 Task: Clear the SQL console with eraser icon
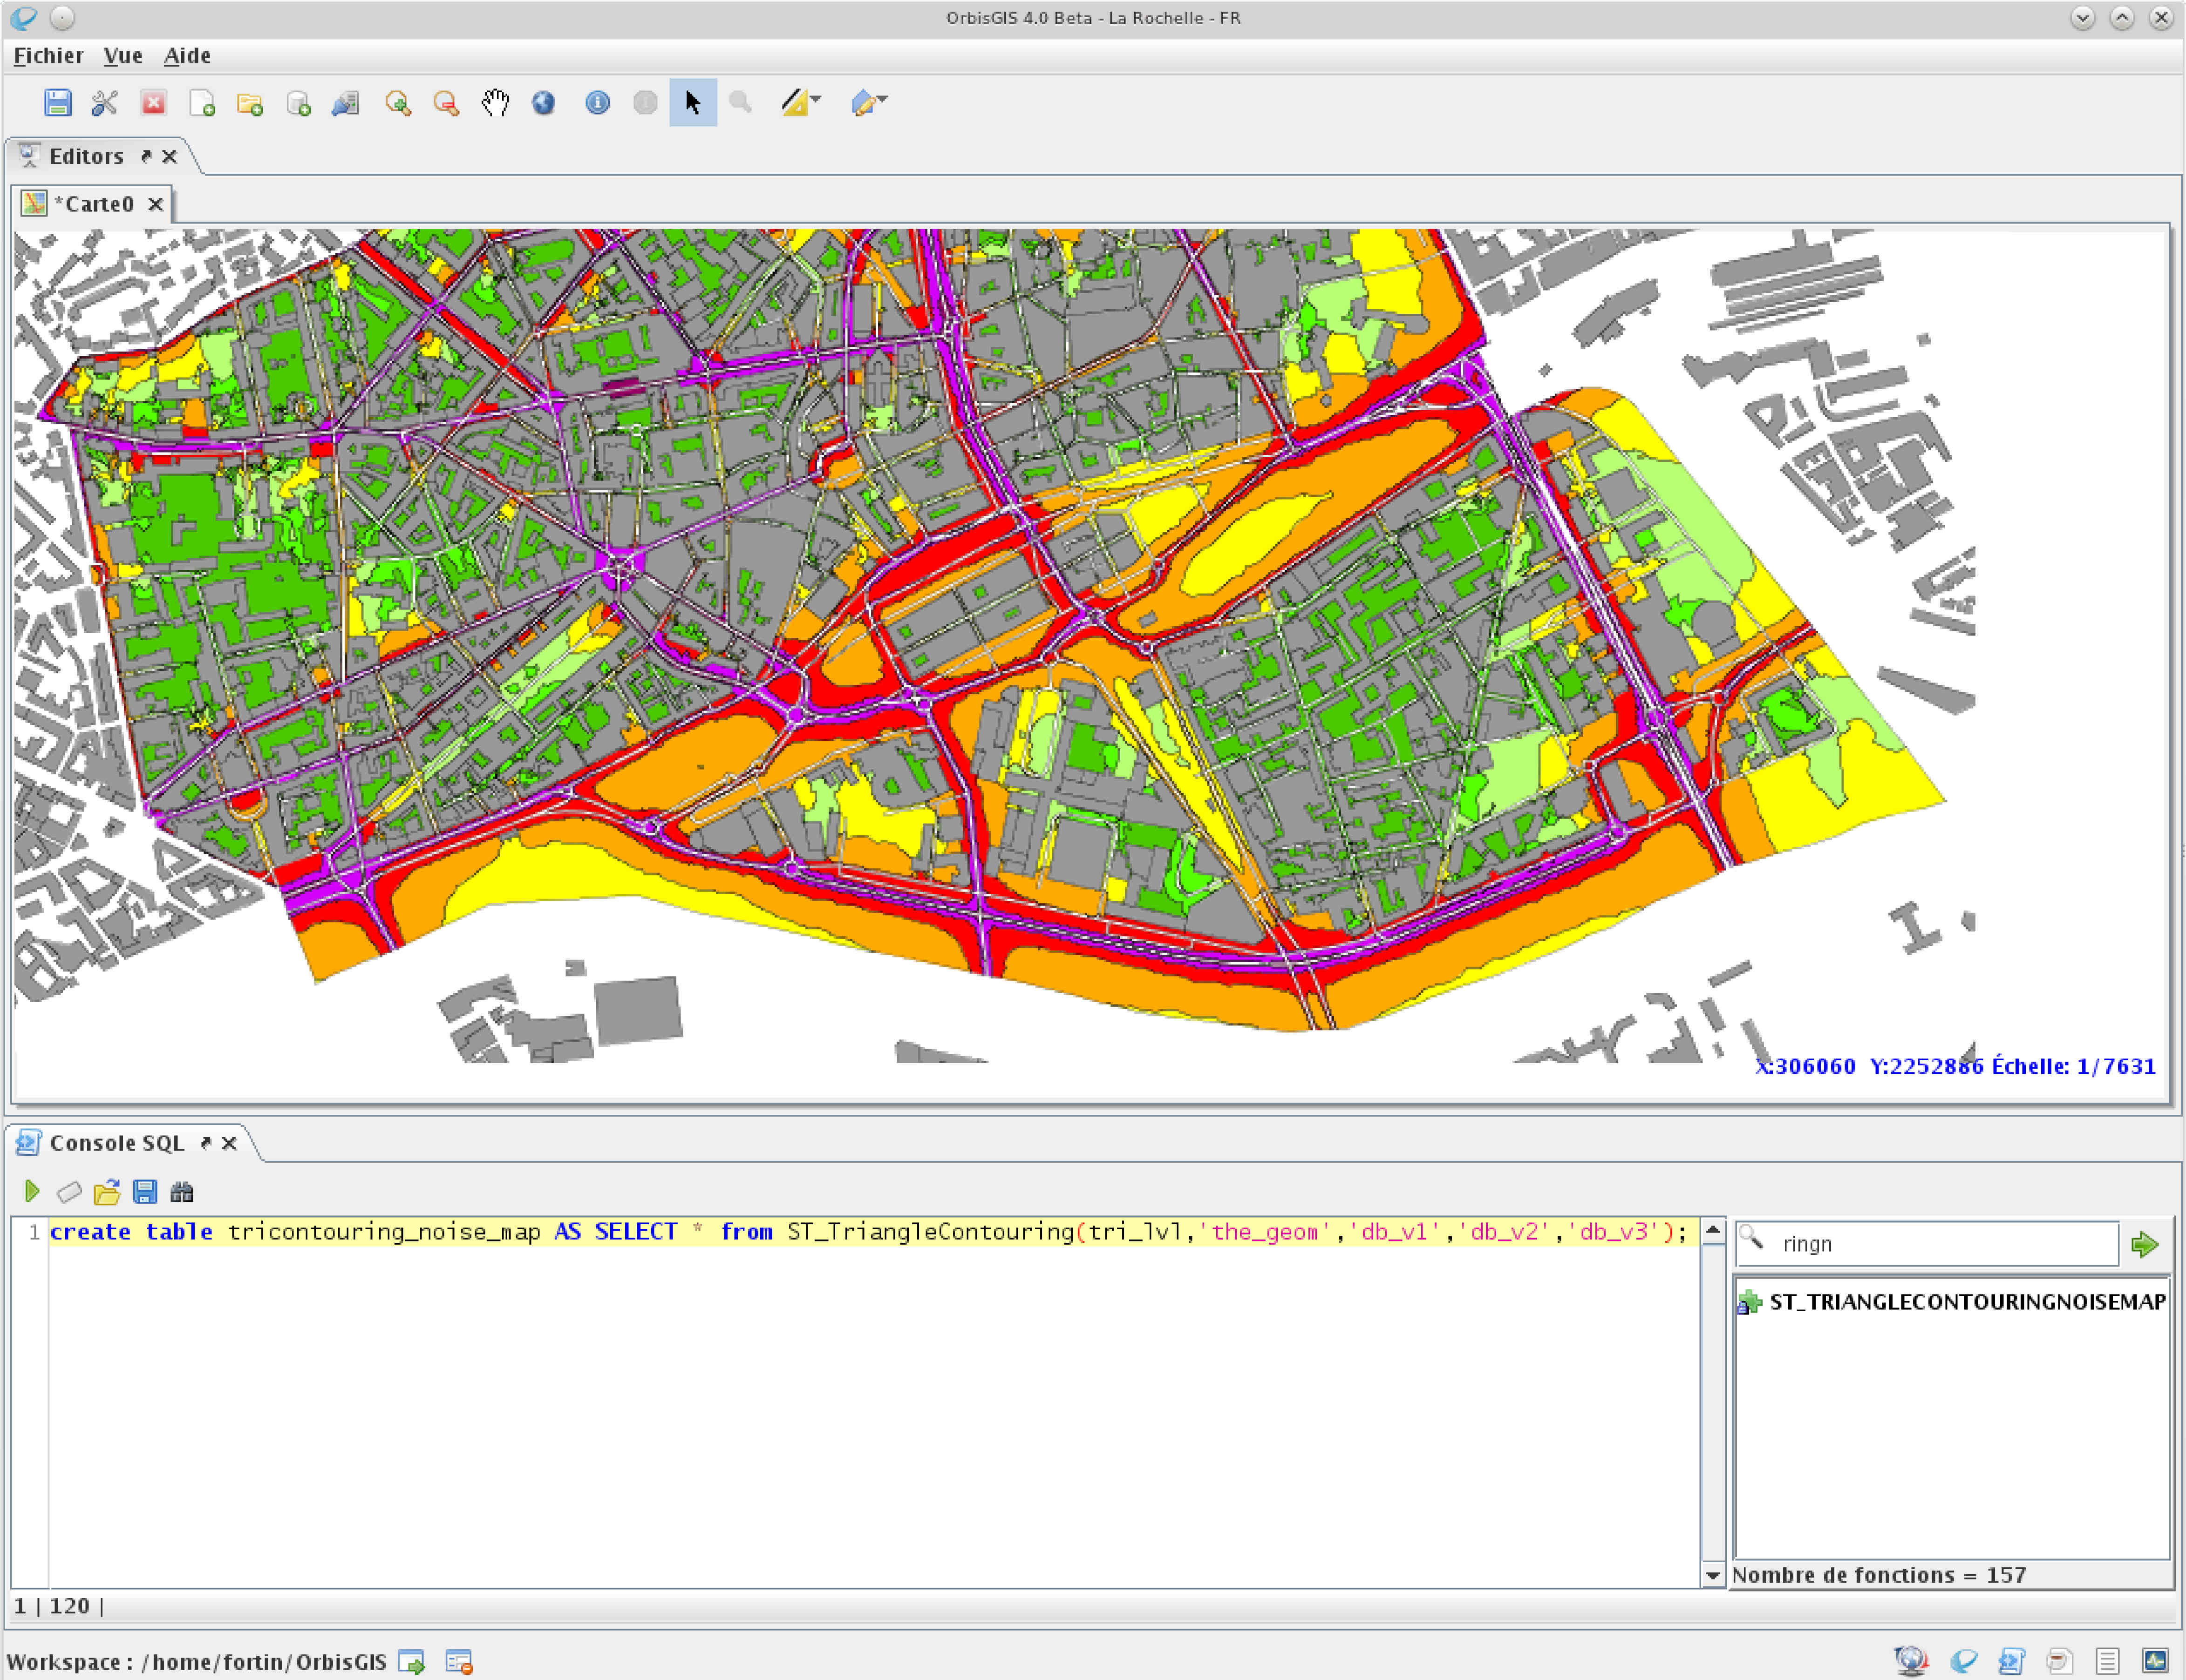pos(69,1192)
